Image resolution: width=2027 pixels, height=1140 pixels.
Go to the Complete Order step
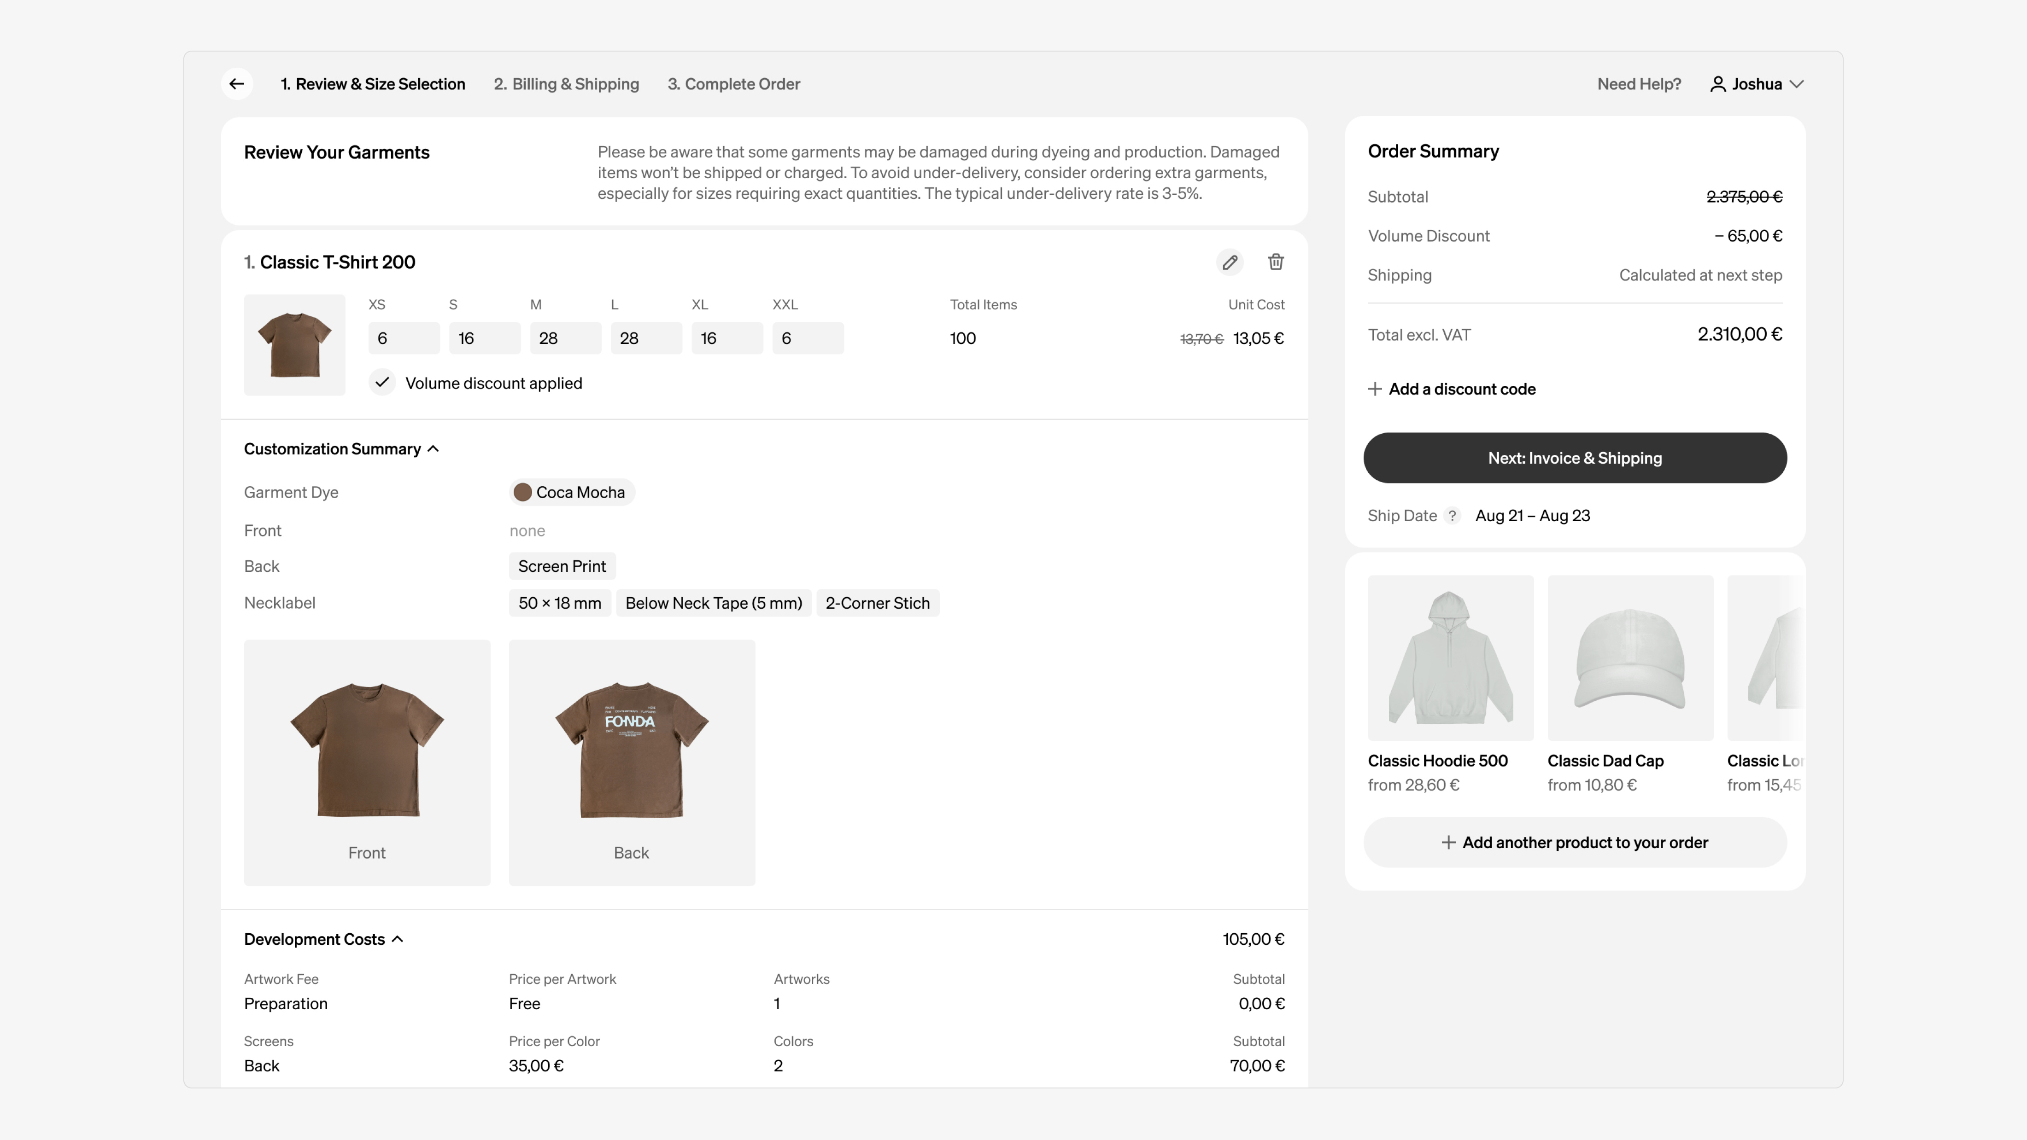[x=733, y=84]
